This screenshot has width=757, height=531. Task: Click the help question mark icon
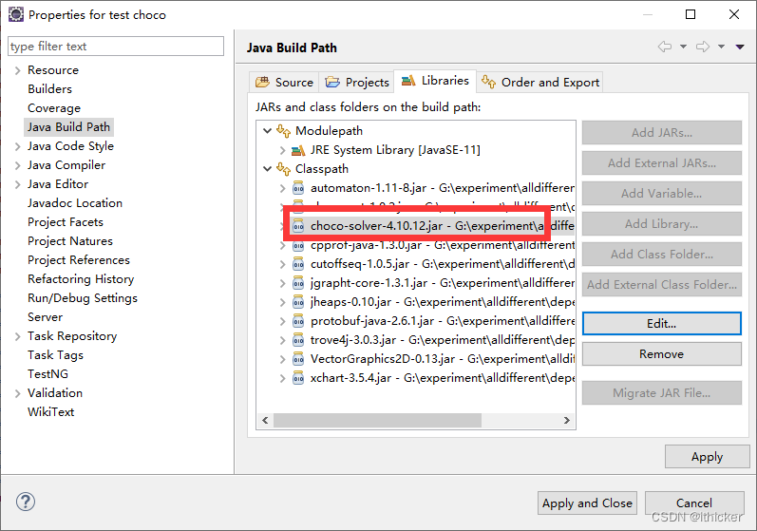25,502
